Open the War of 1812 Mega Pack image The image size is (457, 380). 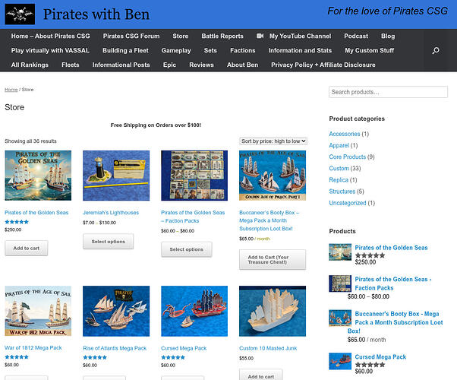[38, 312]
